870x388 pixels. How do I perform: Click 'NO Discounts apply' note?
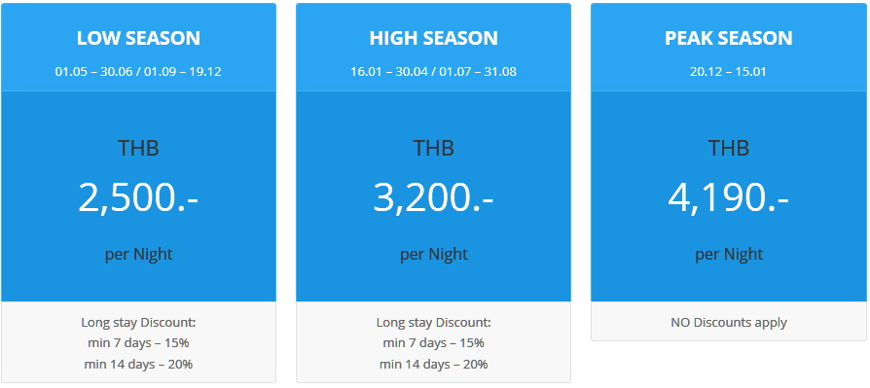729,322
